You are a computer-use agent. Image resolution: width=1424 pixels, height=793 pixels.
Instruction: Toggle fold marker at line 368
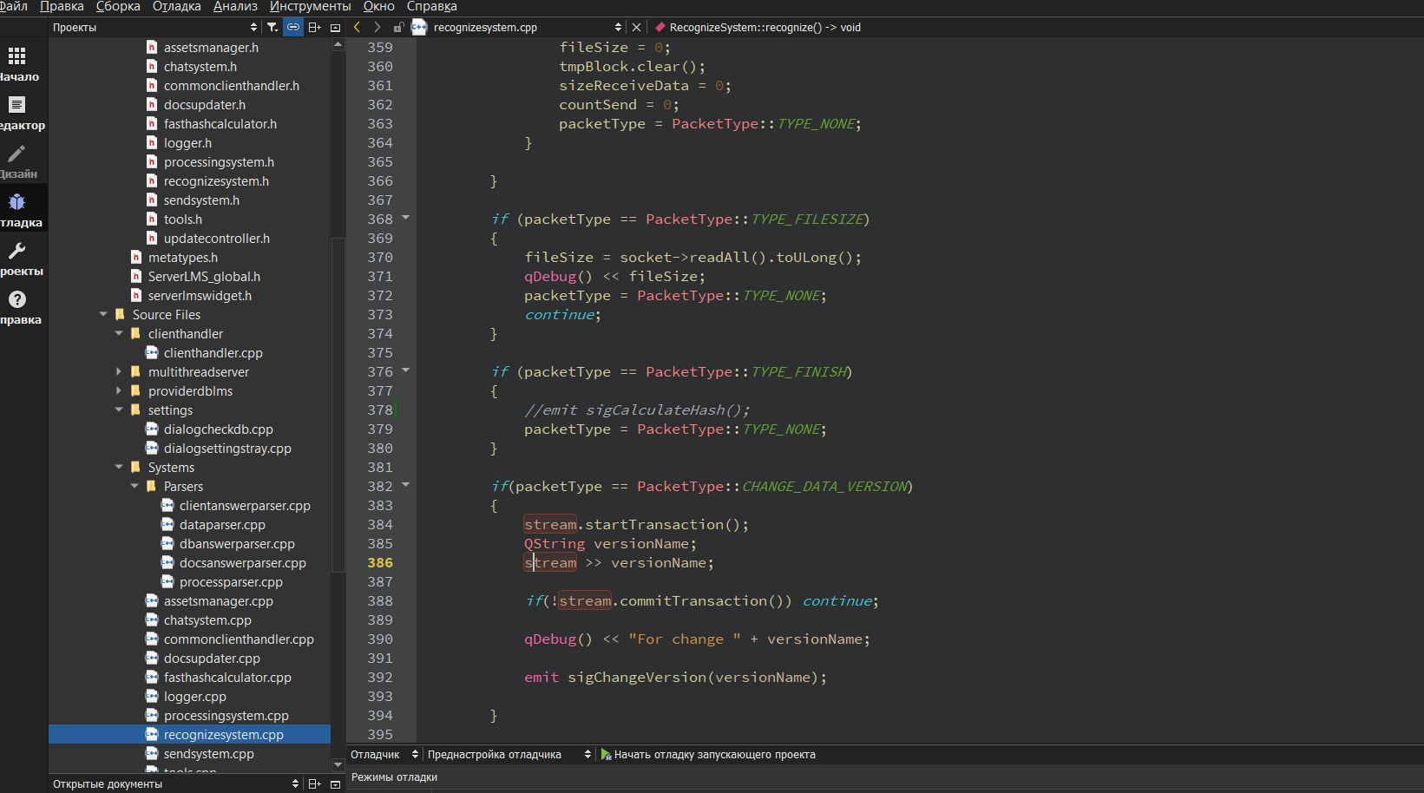point(405,218)
